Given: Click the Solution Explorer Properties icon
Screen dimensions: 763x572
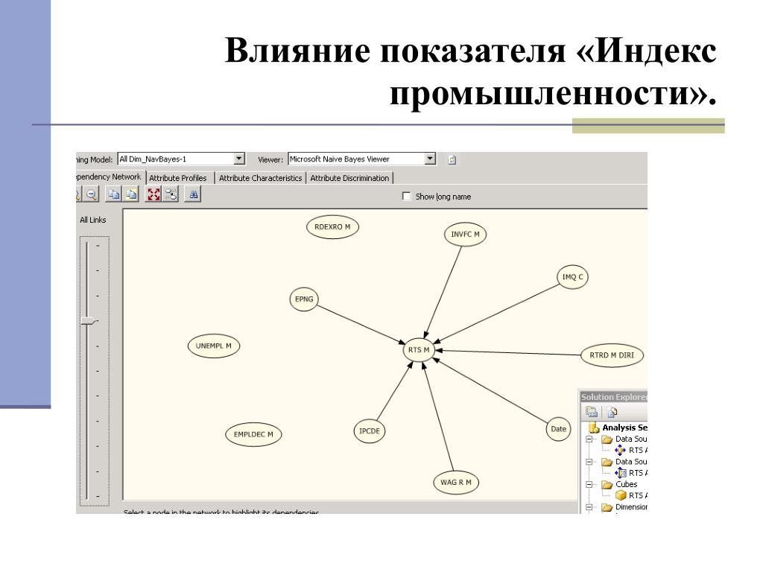Looking at the screenshot, I should (592, 413).
